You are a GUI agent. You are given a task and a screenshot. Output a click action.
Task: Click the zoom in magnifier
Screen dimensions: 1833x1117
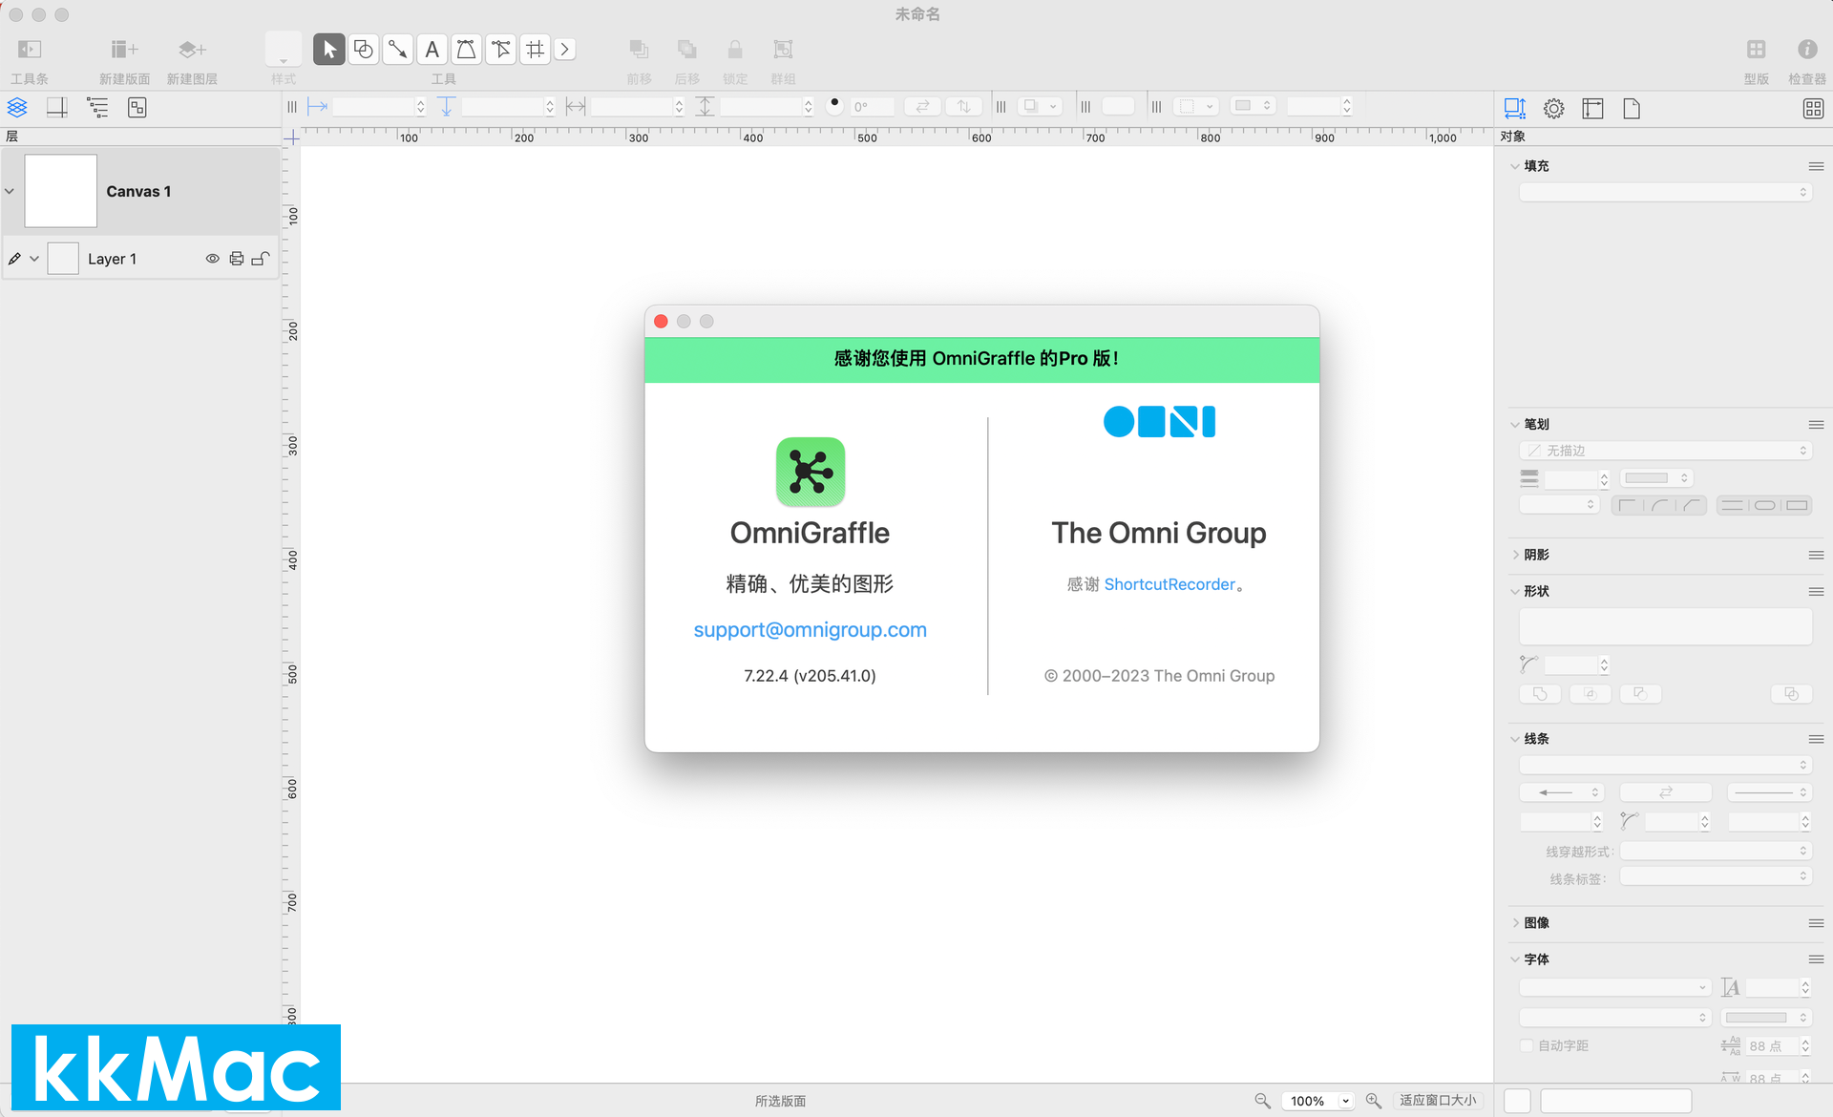coord(1374,1101)
